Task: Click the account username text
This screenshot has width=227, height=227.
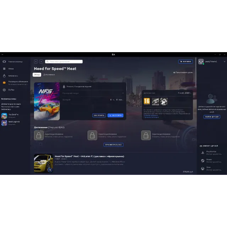Action: [211, 61]
